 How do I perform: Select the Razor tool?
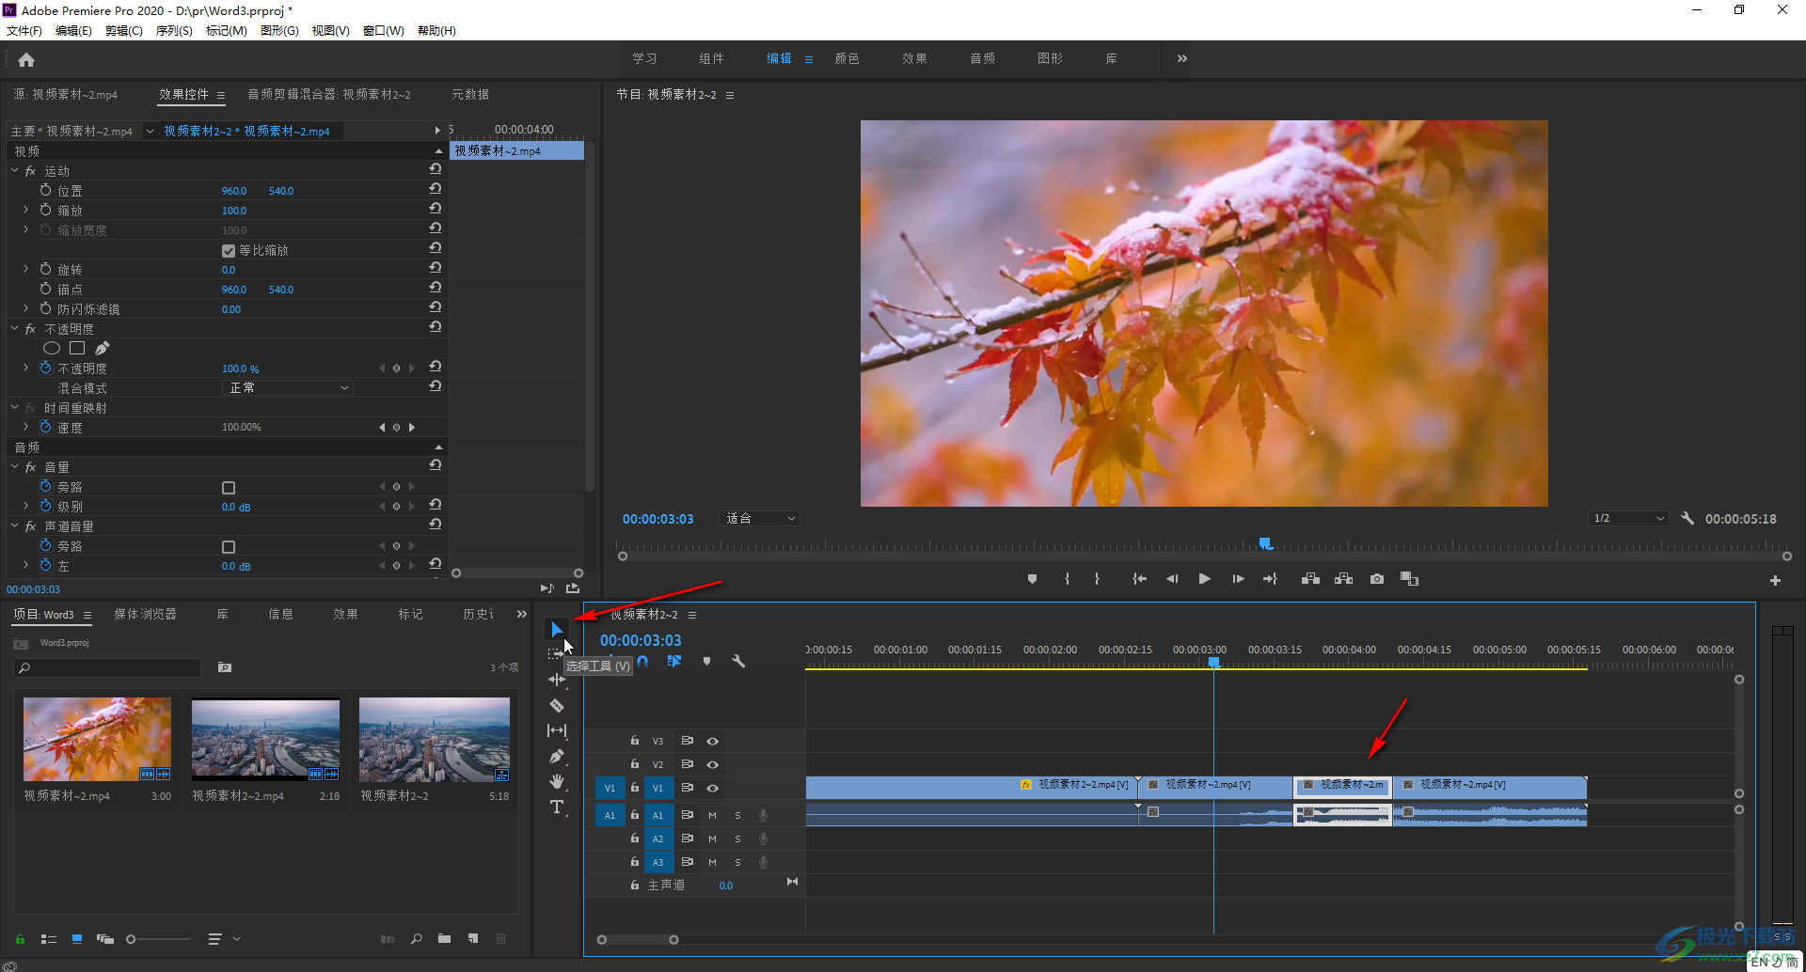[x=557, y=705]
